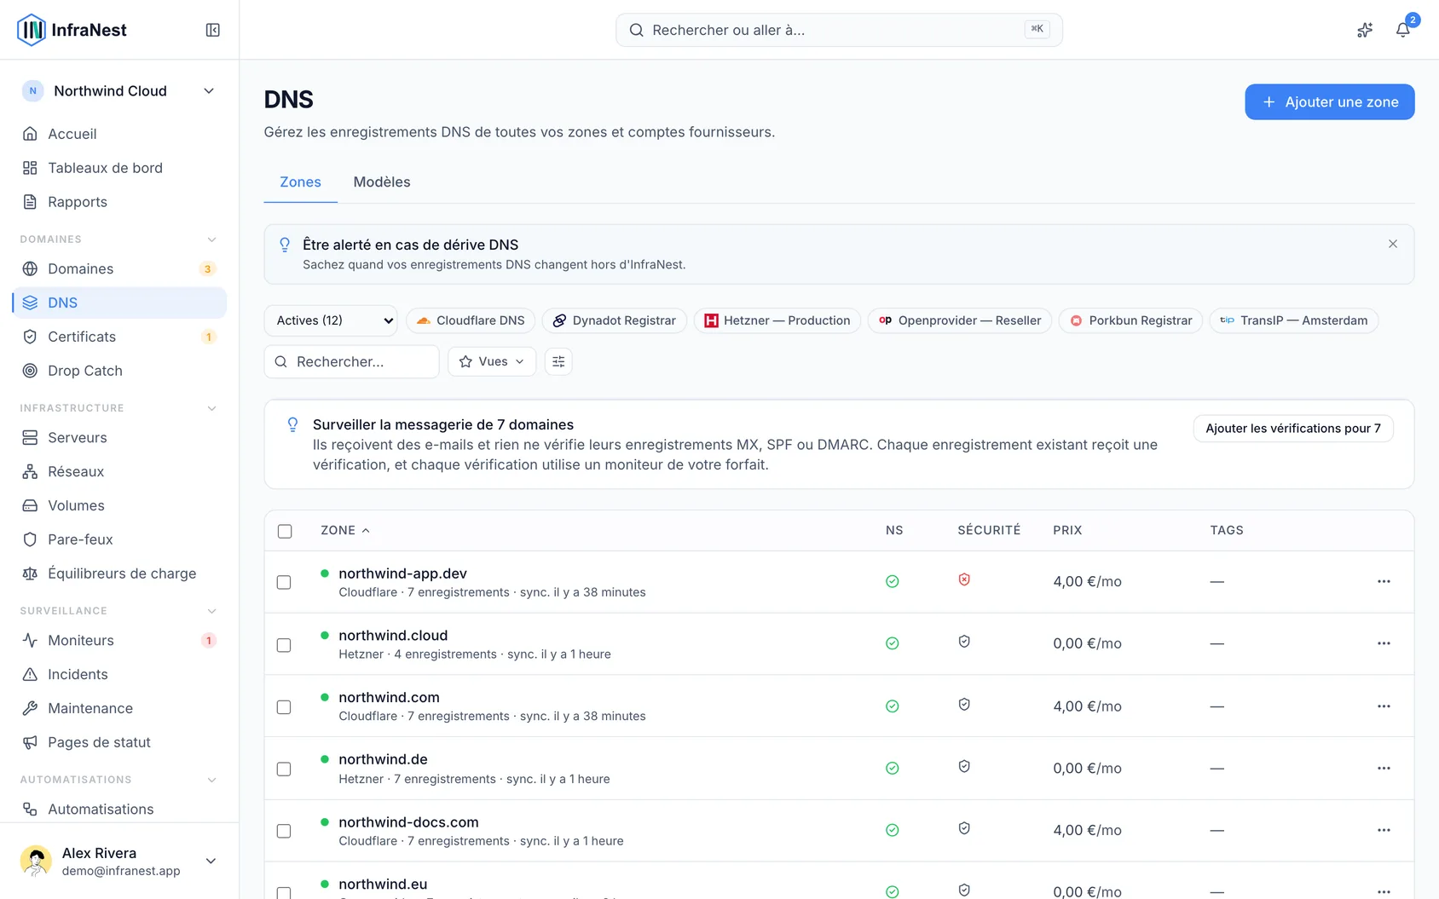1439x899 pixels.
Task: Focus the zone Rechercher field
Action: [x=351, y=361]
